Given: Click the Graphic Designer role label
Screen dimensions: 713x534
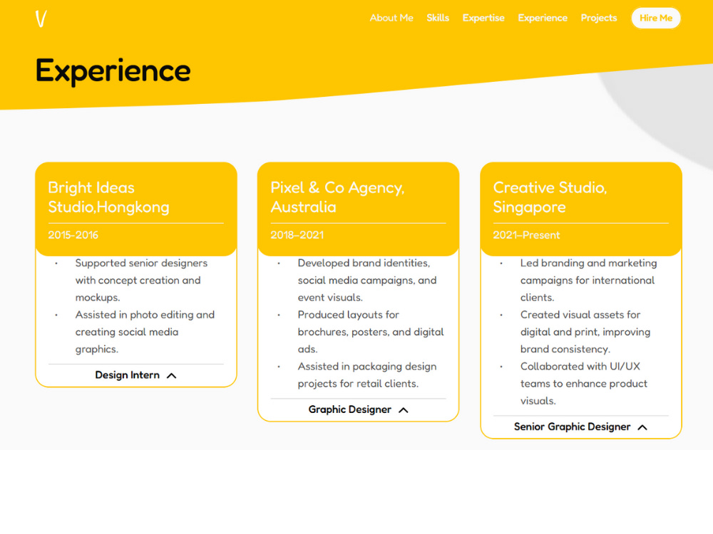Looking at the screenshot, I should (349, 409).
